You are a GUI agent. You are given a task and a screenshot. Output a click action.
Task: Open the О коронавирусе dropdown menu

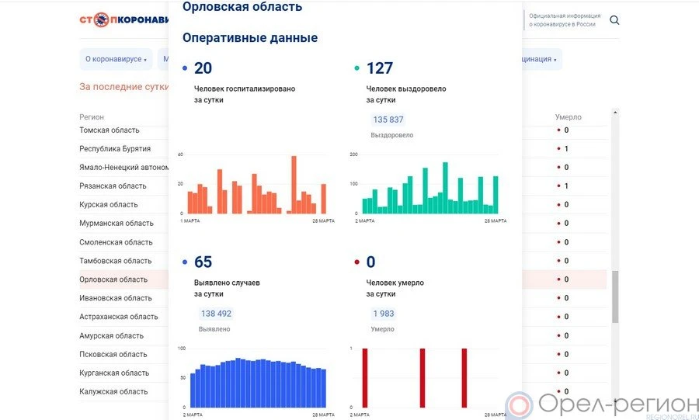point(116,59)
